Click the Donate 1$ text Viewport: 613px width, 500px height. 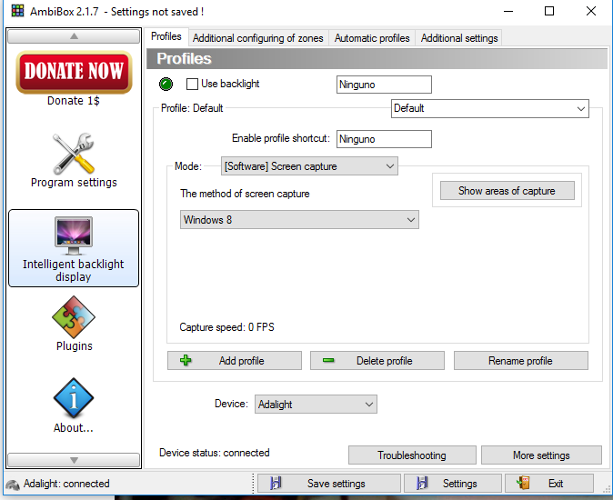click(x=74, y=101)
